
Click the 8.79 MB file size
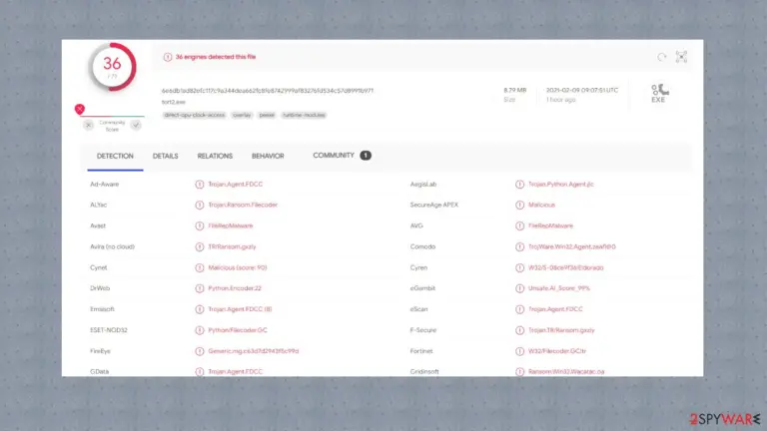515,91
